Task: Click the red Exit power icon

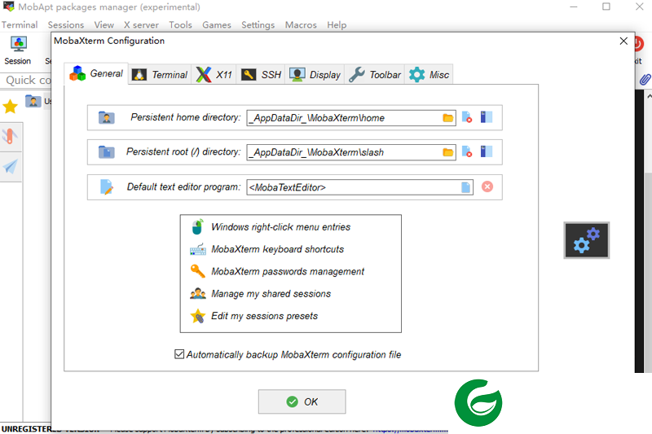Action: tap(638, 44)
